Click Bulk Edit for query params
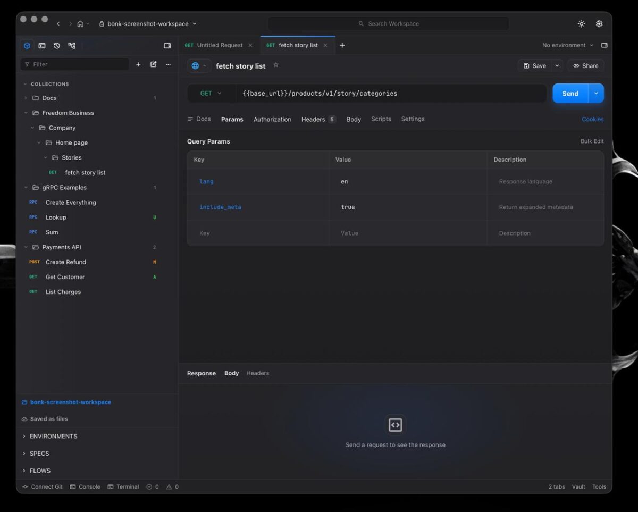Viewport: 638px width, 512px height. pos(592,141)
